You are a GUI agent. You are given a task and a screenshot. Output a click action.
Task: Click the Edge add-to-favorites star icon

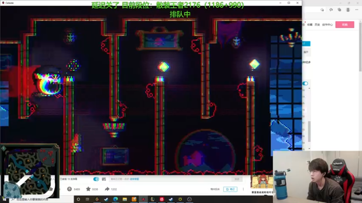[x=322, y=9]
